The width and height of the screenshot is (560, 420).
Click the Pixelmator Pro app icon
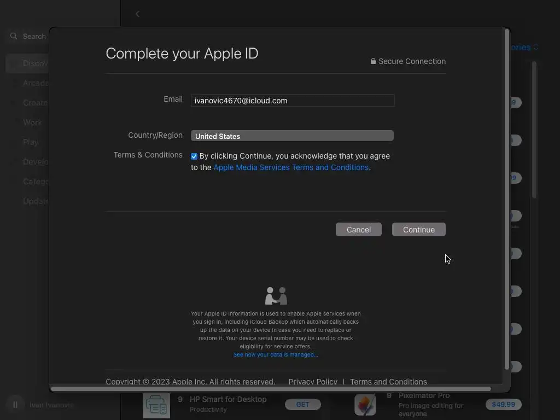(x=365, y=405)
